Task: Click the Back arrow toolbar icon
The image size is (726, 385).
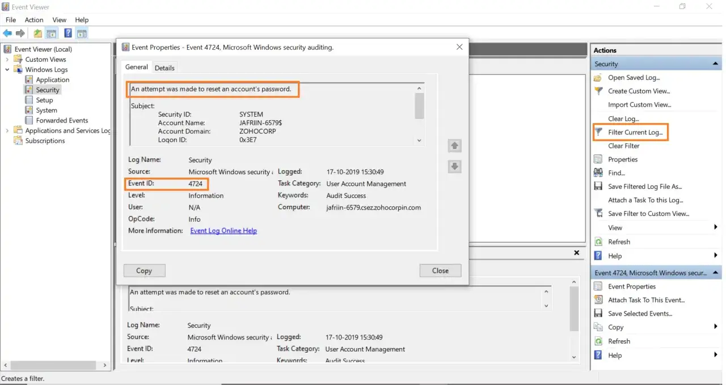Action: (7, 33)
